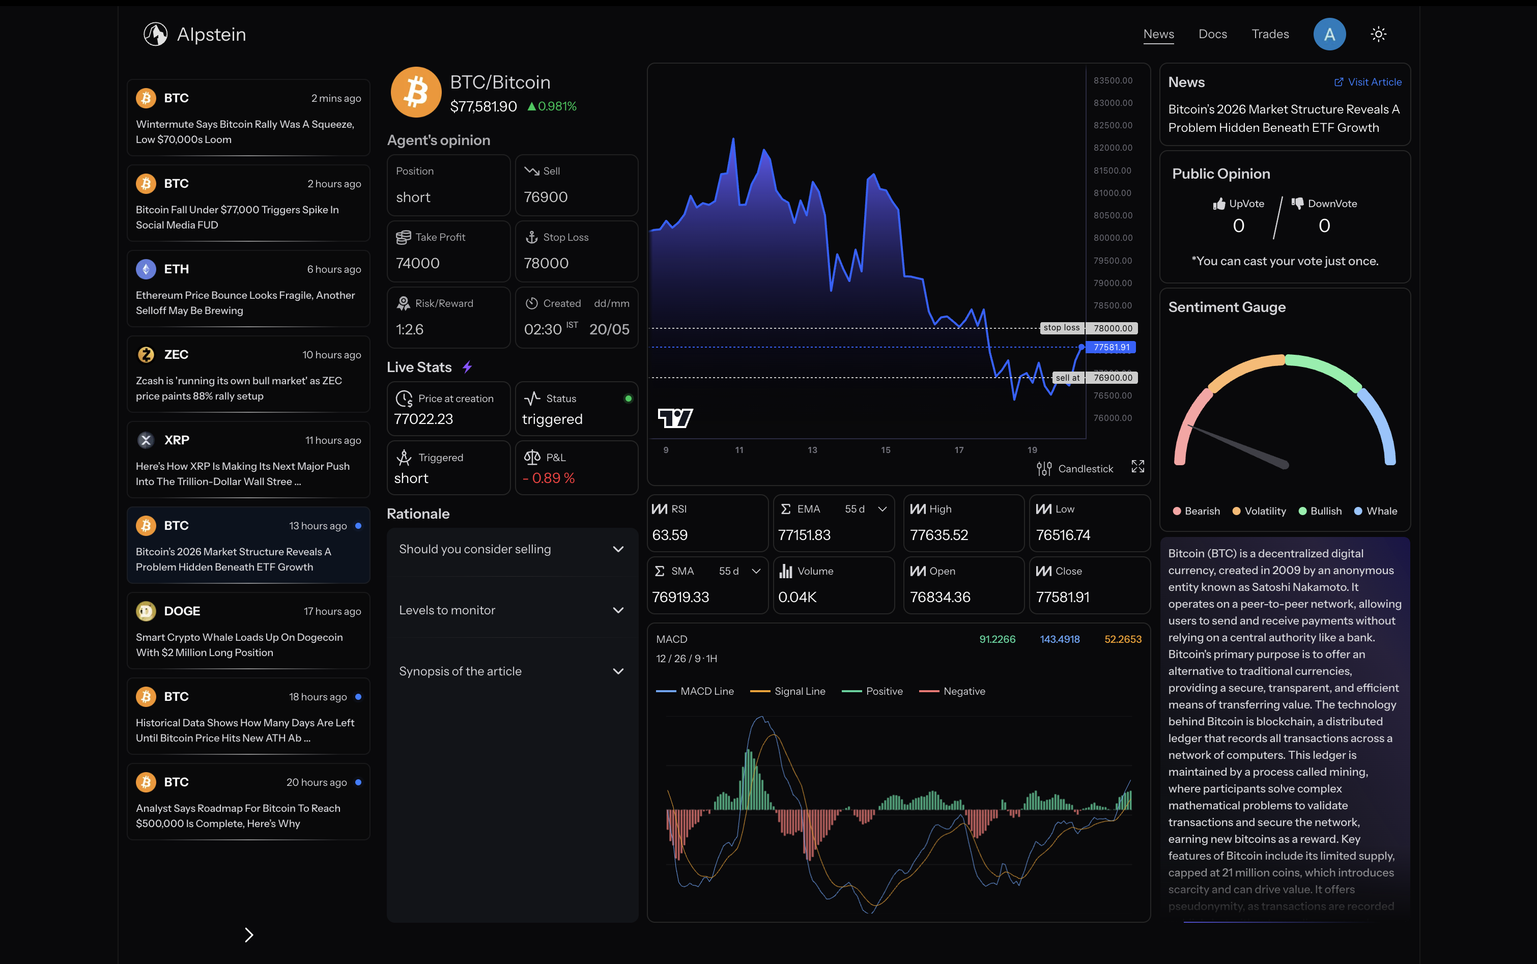Screen dimensions: 1537x964
Task: Open Smart Crypto Whale Loads Dogecoin card
Action: (248, 631)
